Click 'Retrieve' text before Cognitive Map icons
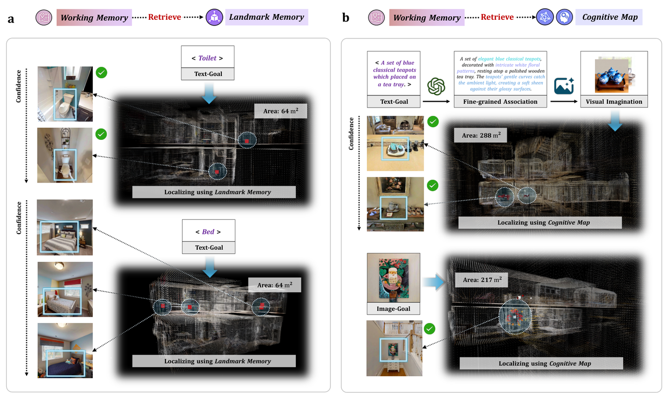 [x=497, y=17]
